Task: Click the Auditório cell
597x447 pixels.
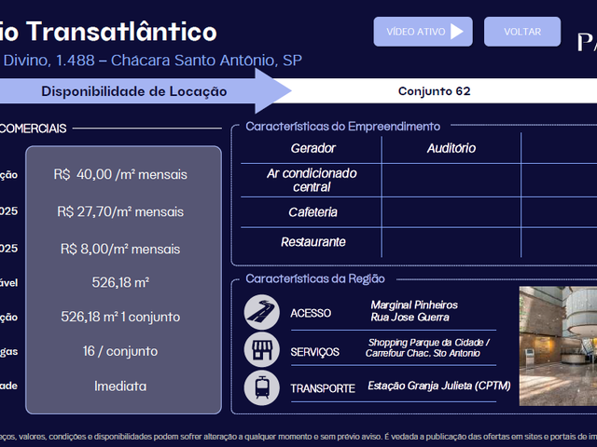Action: [x=451, y=148]
